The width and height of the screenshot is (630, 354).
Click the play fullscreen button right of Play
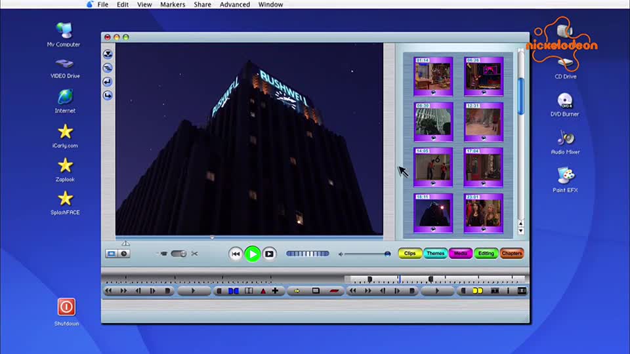(269, 254)
